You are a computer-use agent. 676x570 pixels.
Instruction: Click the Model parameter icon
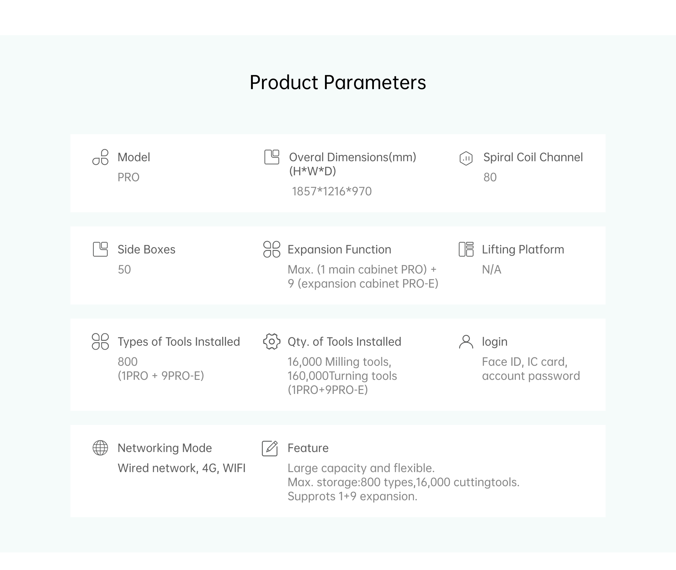click(x=100, y=157)
